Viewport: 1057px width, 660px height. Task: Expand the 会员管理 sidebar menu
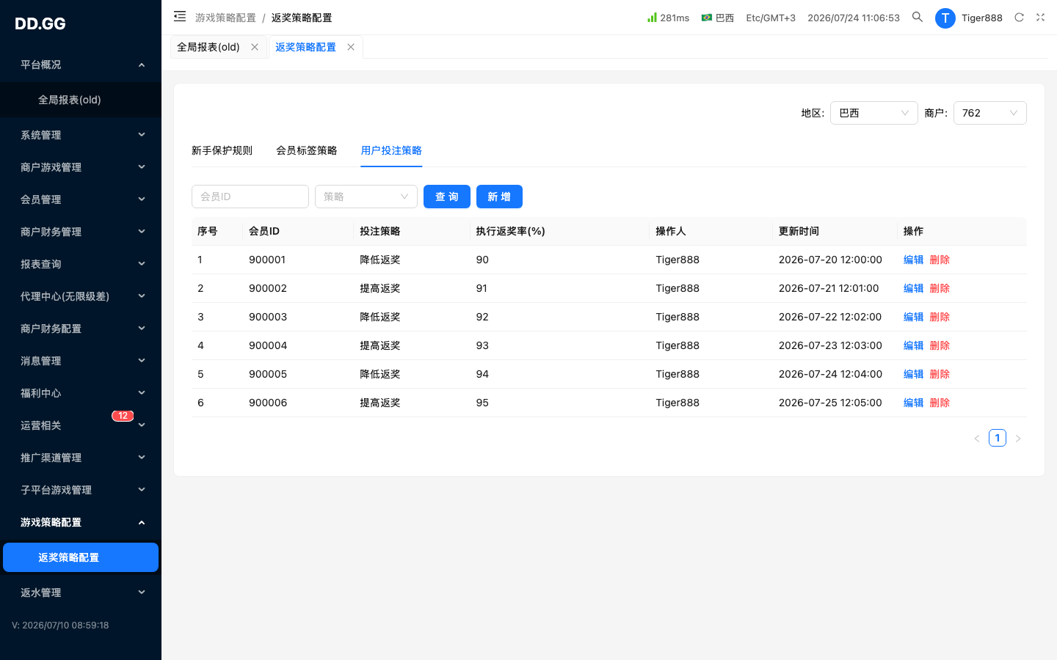click(81, 199)
